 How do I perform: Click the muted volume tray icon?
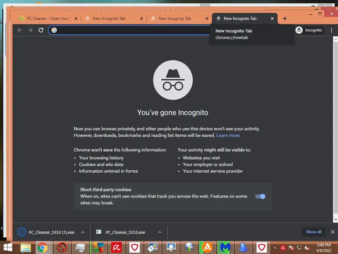point(307,248)
